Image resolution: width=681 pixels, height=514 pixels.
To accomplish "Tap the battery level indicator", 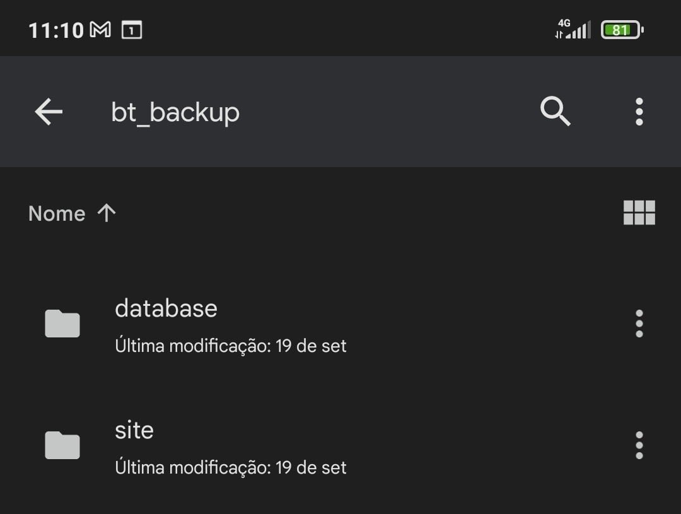I will point(622,30).
